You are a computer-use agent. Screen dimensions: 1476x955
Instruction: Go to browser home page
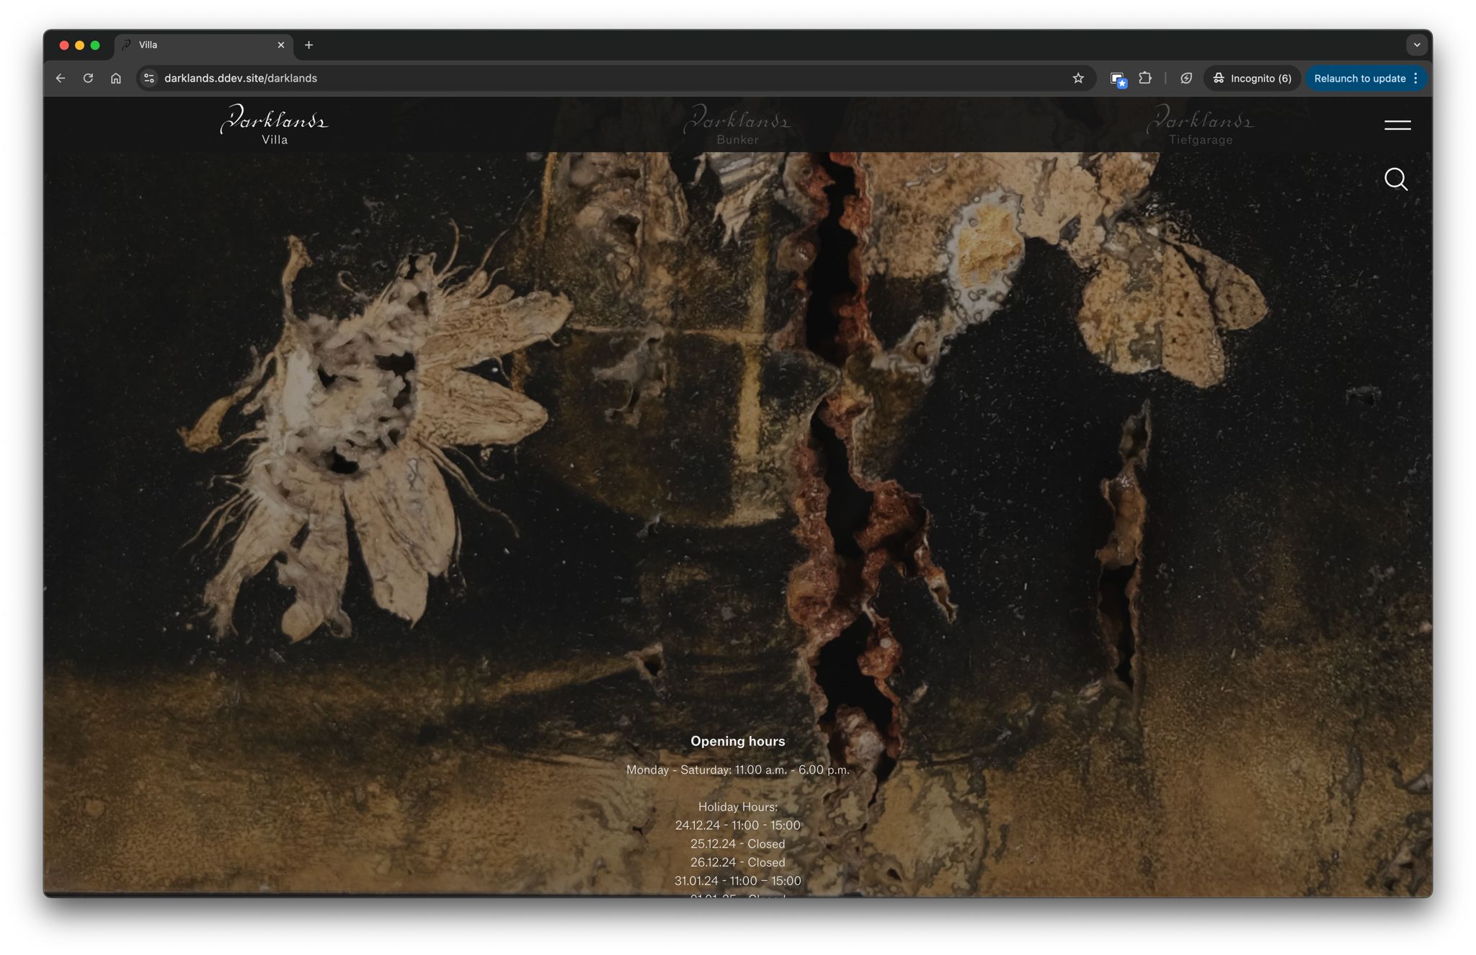(x=116, y=79)
